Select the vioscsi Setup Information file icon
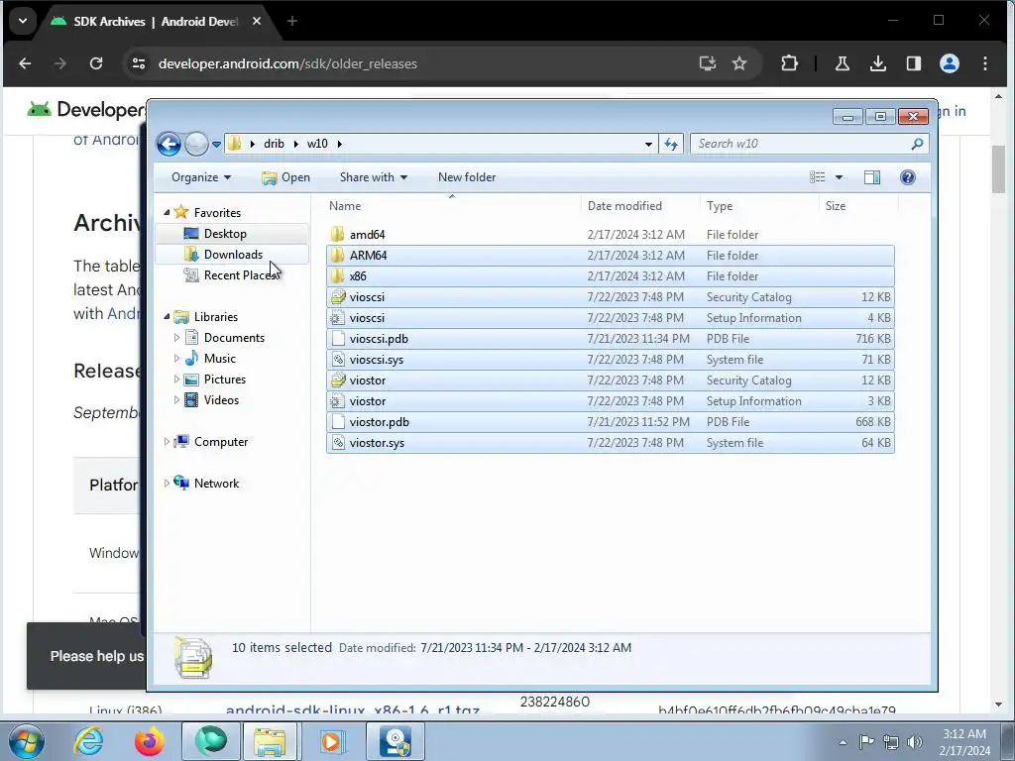 [337, 318]
